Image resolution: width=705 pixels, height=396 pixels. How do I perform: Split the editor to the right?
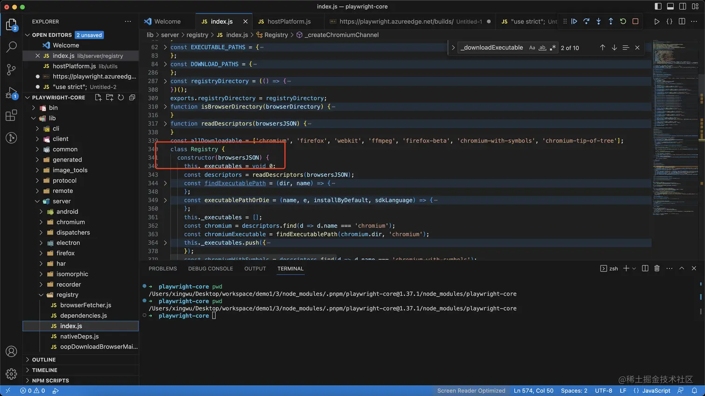pyautogui.click(x=682, y=21)
